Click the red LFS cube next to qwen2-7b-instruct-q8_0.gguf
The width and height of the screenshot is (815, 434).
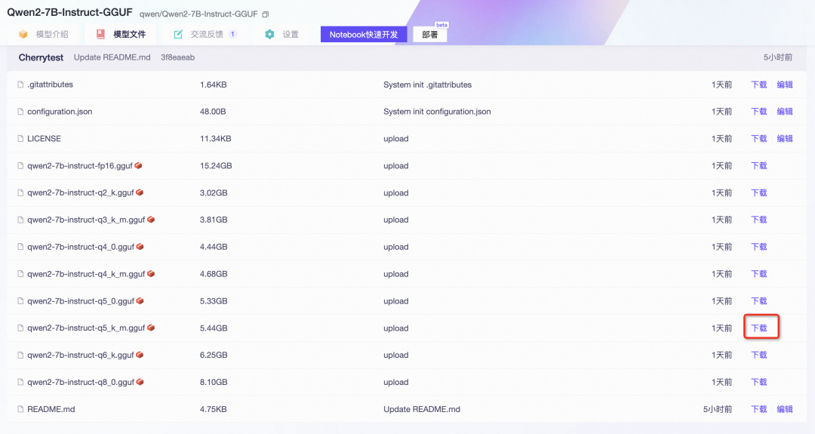click(x=140, y=382)
